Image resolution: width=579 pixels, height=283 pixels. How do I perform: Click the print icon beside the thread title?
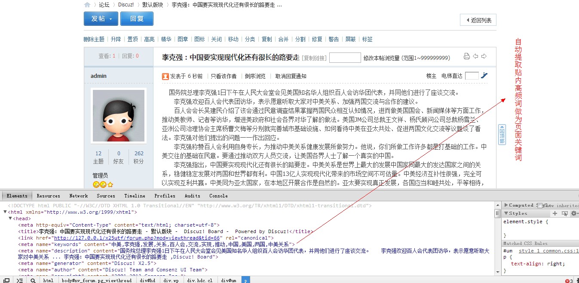[467, 56]
